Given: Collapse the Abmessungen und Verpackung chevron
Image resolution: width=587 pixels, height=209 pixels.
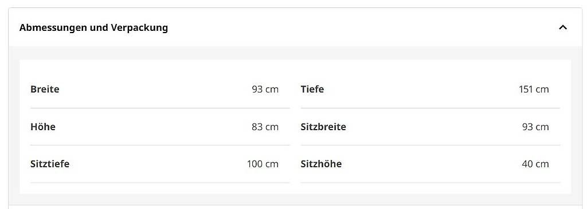Looking at the screenshot, I should coord(563,27).
